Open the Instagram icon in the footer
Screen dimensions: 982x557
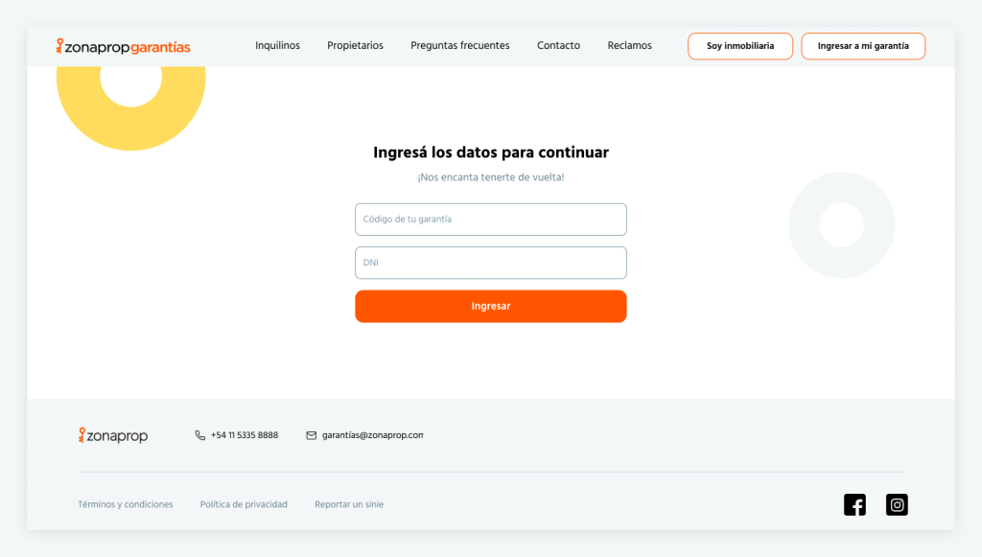[x=897, y=504]
